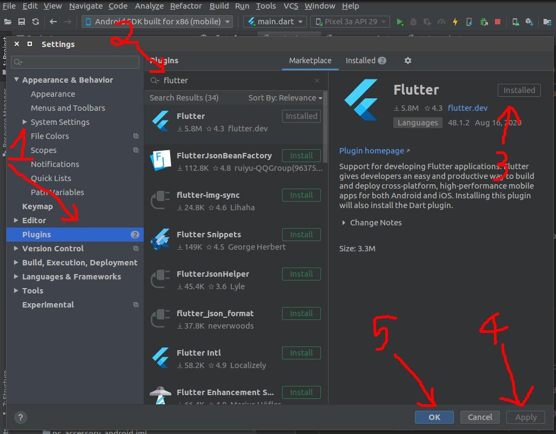Select the FlutterJsonBeanFactory plugin icon
This screenshot has height=434, width=556.
coord(160,161)
